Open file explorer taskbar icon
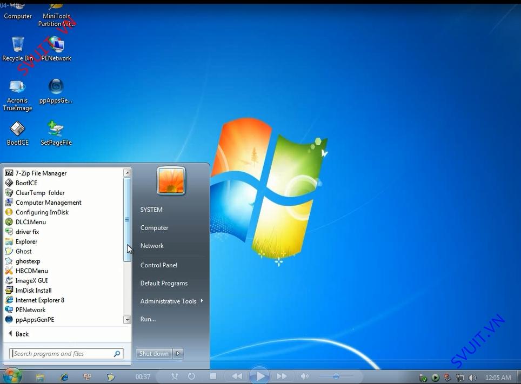The width and height of the screenshot is (521, 384). click(x=40, y=377)
